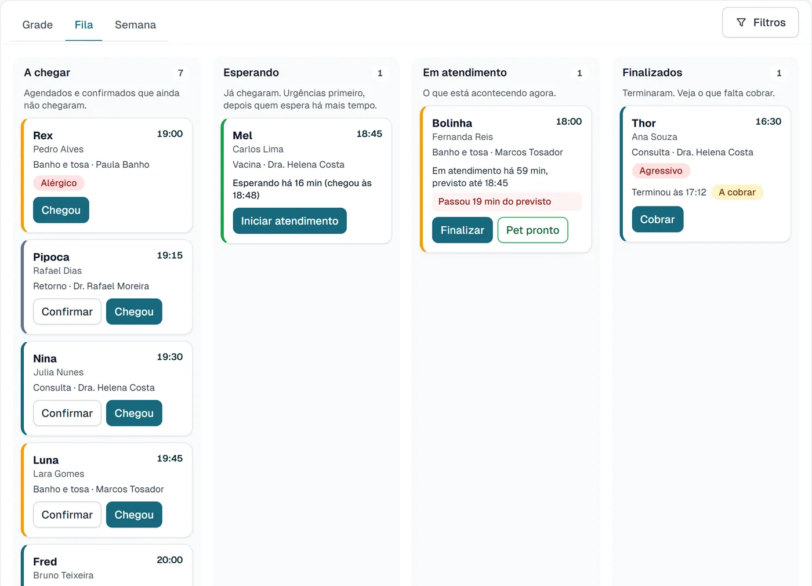The image size is (812, 586).
Task: Click owner name Pedro Alves
Action: click(x=58, y=149)
